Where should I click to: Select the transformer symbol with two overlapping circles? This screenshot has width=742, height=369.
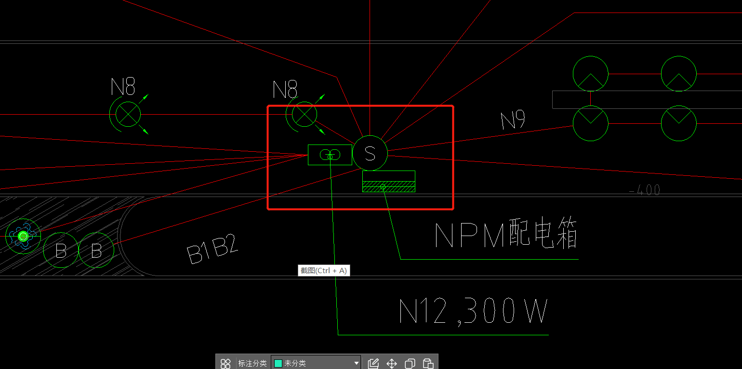[x=330, y=155]
